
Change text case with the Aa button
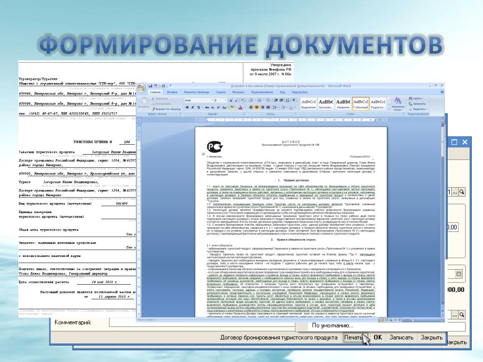[225, 107]
